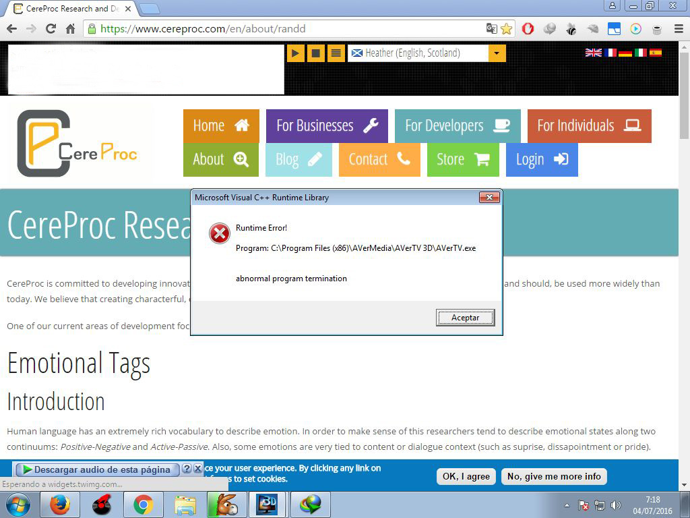This screenshot has width=690, height=518.
Task: Close the Microsoft Visual C++ Runtime Library dialog
Action: [x=489, y=198]
